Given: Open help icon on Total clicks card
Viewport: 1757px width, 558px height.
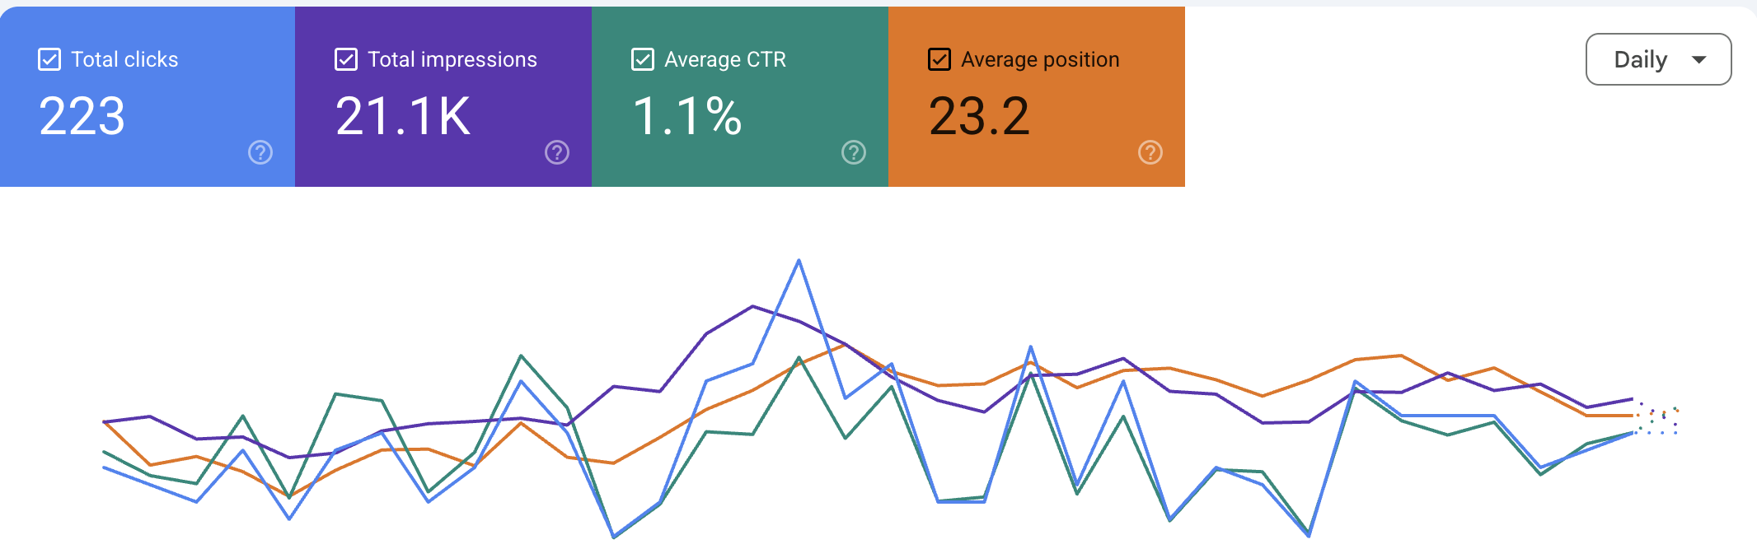Looking at the screenshot, I should pyautogui.click(x=260, y=152).
